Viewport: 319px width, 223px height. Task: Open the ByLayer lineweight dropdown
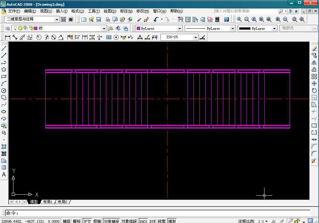[x=274, y=28]
